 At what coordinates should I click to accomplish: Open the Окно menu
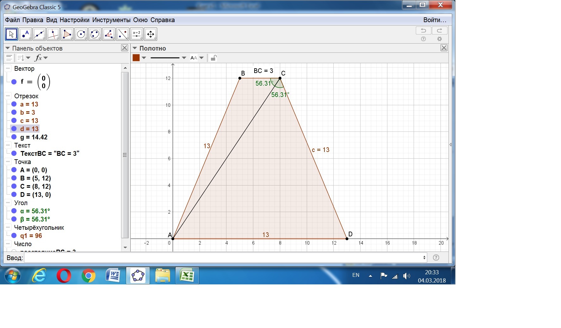tap(140, 20)
